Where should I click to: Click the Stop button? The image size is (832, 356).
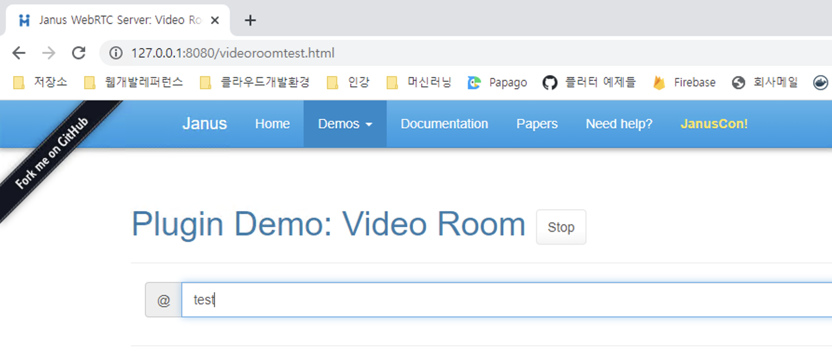click(561, 227)
